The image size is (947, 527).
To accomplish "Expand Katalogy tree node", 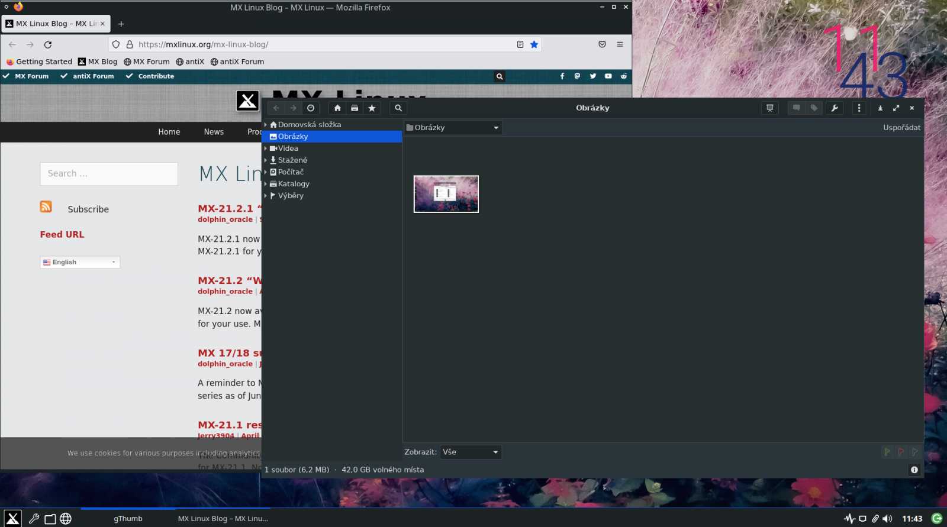I will point(266,184).
